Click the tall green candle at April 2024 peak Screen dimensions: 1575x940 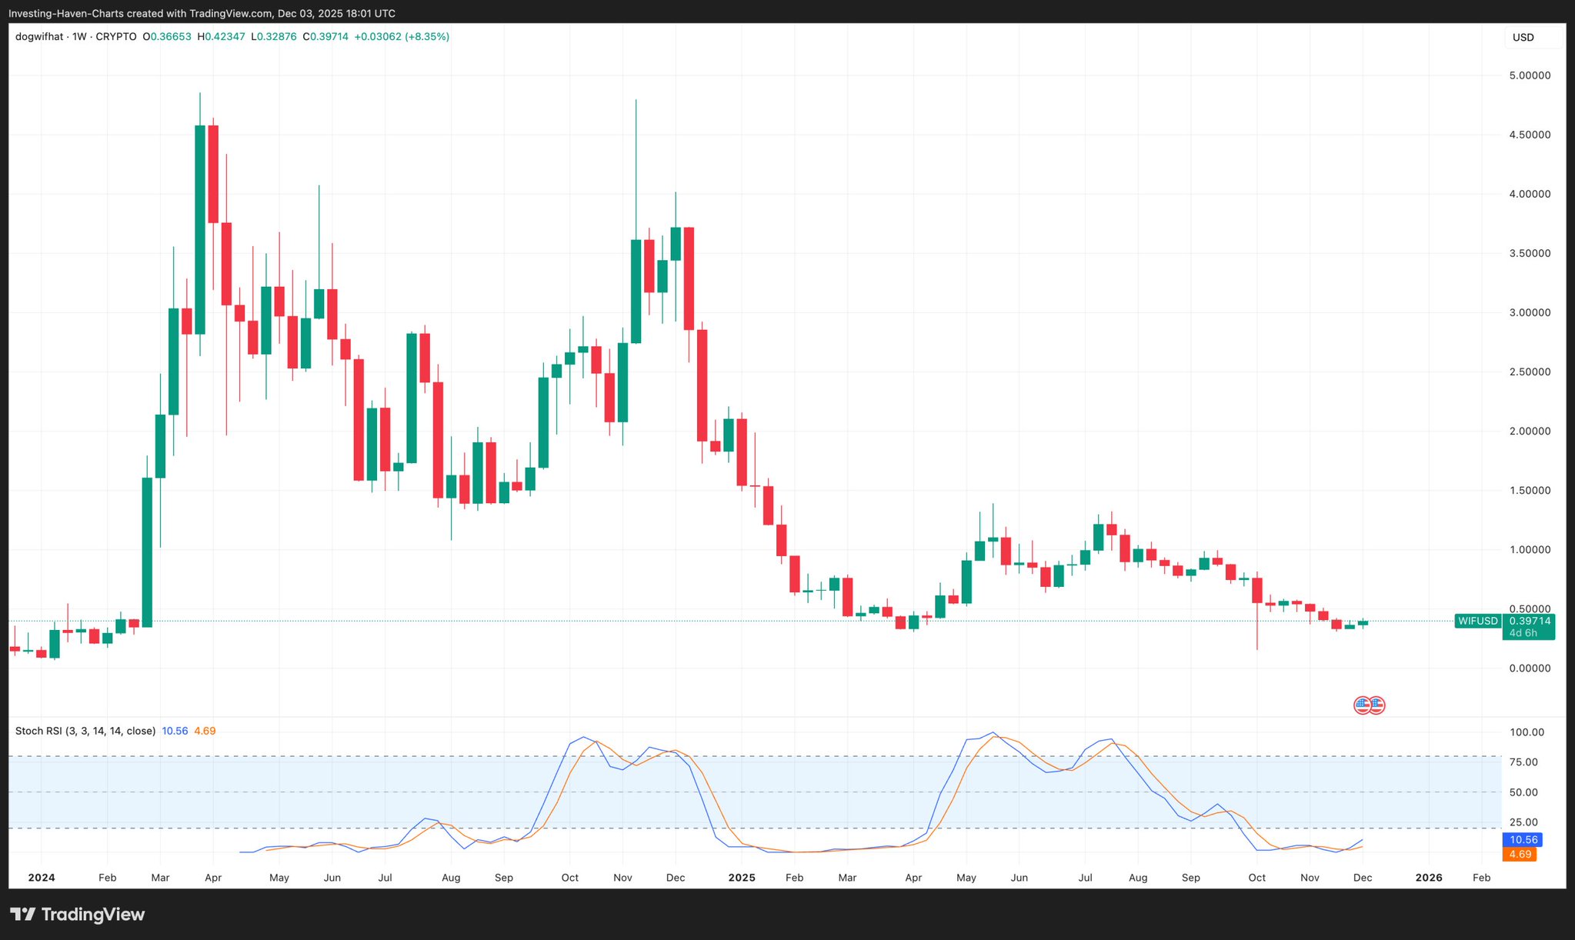[200, 231]
